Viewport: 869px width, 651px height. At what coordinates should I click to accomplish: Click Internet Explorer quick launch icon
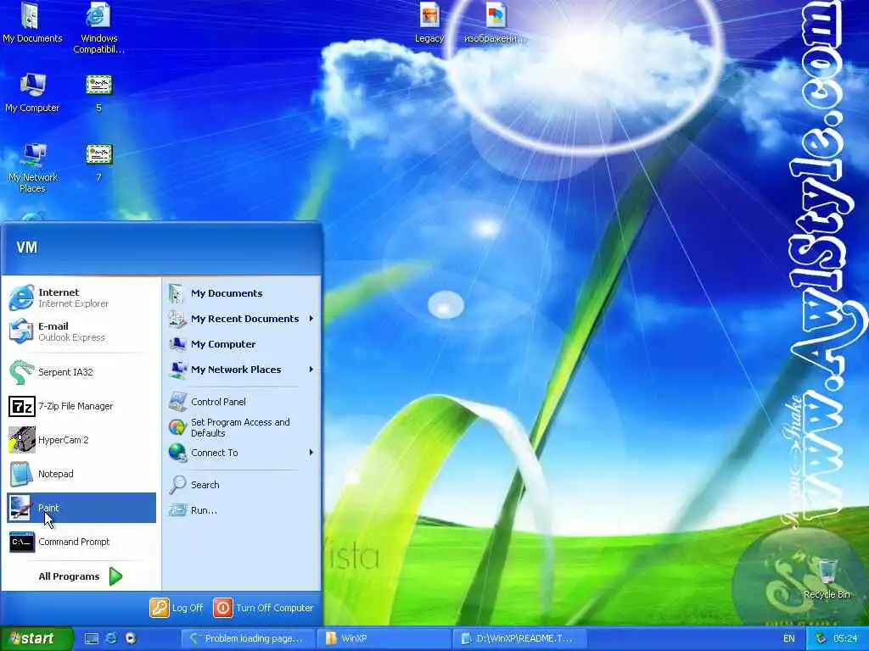pyautogui.click(x=111, y=638)
